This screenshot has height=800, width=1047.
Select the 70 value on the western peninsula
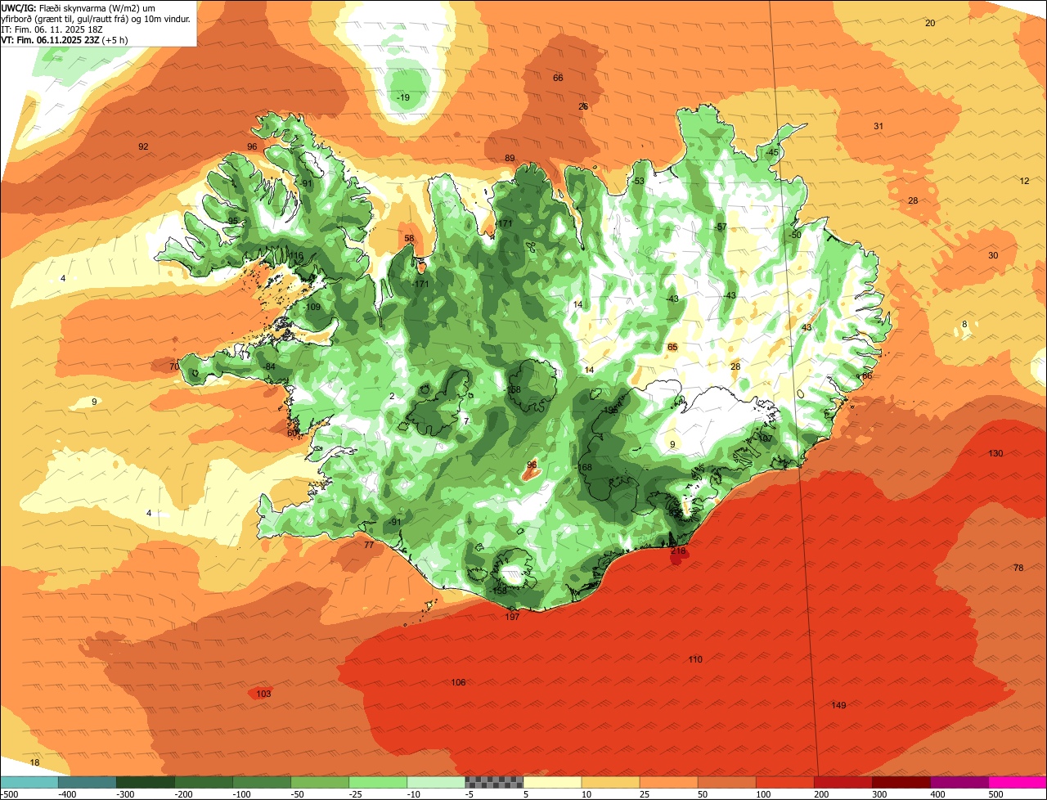(x=174, y=366)
